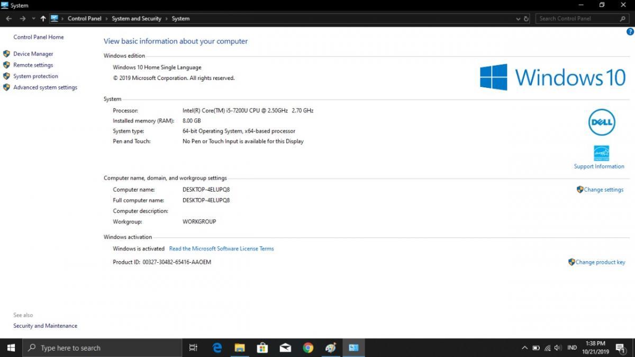Viewport: 635px width, 357px height.
Task: Click the Energy Star logo icon
Action: coord(601,153)
